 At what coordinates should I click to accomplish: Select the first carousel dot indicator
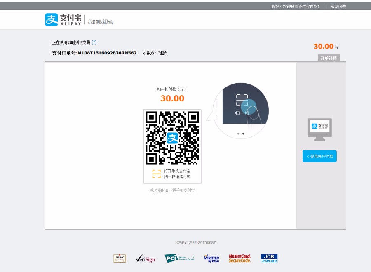point(238,134)
